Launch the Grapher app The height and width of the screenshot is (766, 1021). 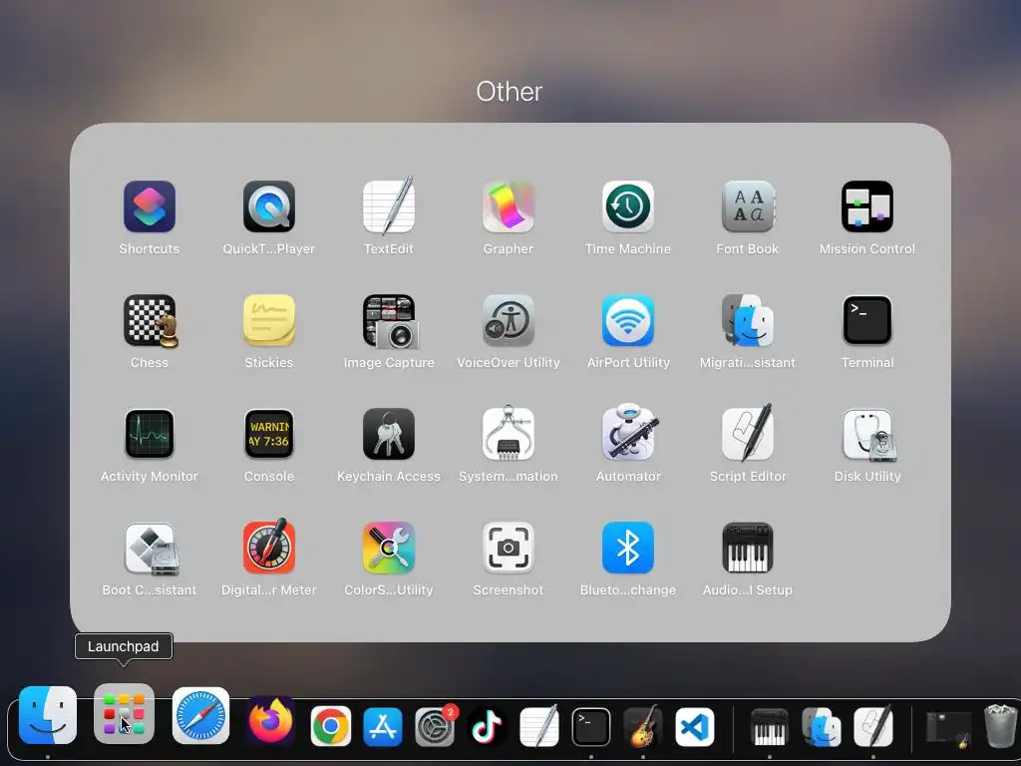pos(509,206)
